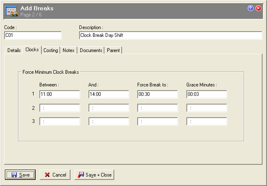Click into the Code field containing C01
Viewport: 267px width, 186px height.
(x=33, y=36)
